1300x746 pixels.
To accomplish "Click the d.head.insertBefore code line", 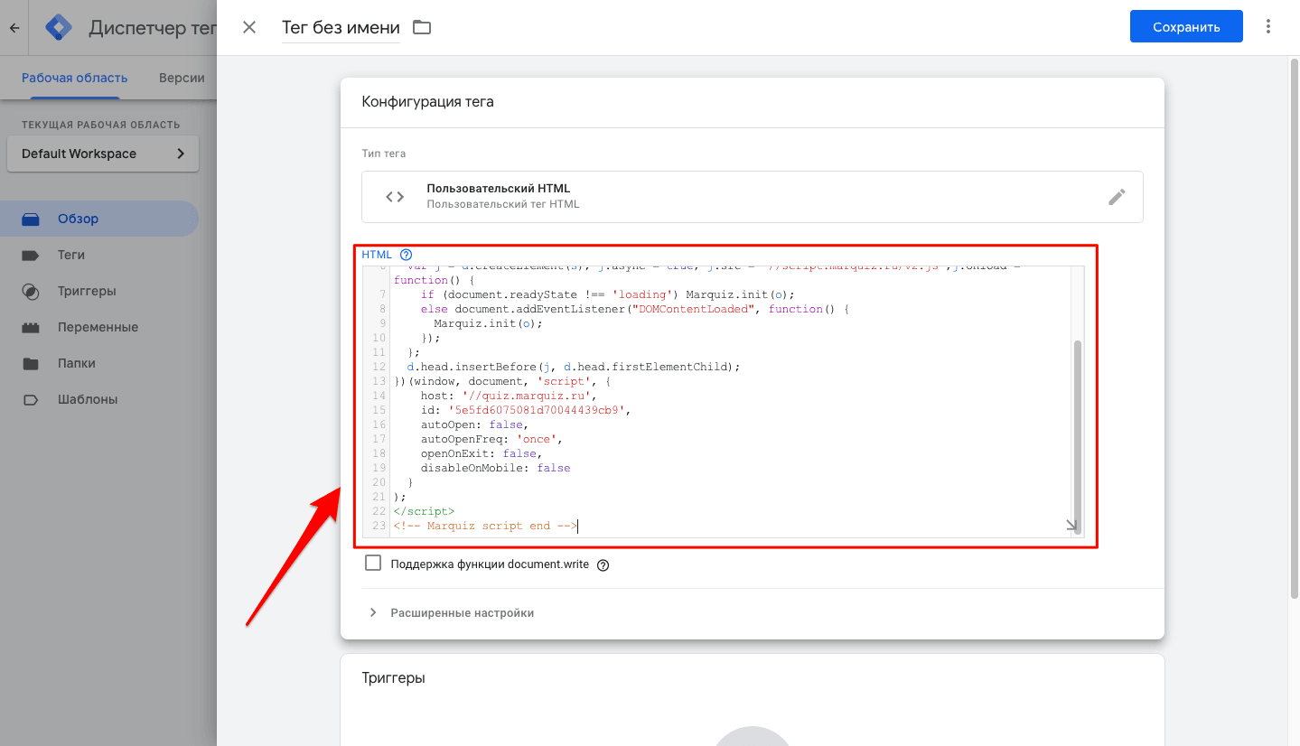I will (574, 367).
